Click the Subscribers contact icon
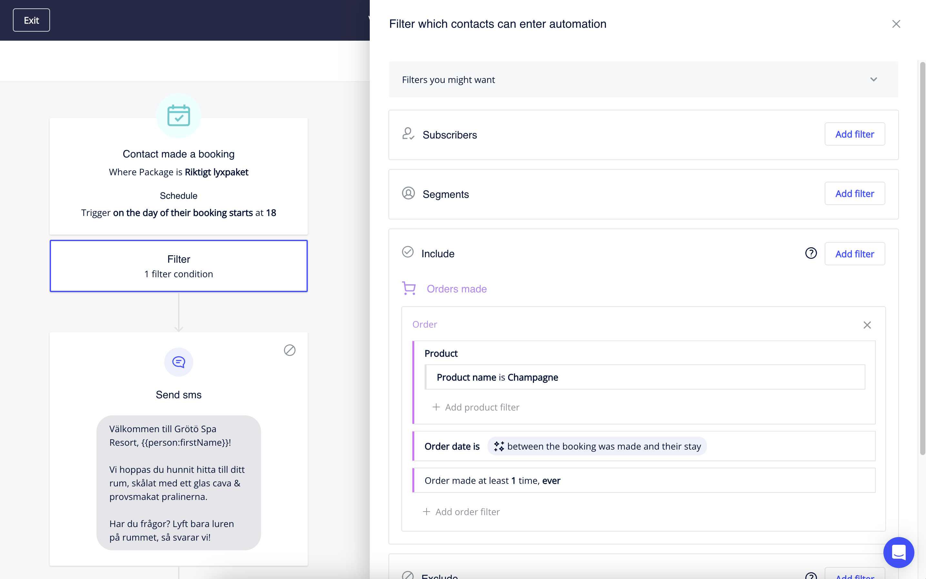This screenshot has width=926, height=579. coord(408,134)
